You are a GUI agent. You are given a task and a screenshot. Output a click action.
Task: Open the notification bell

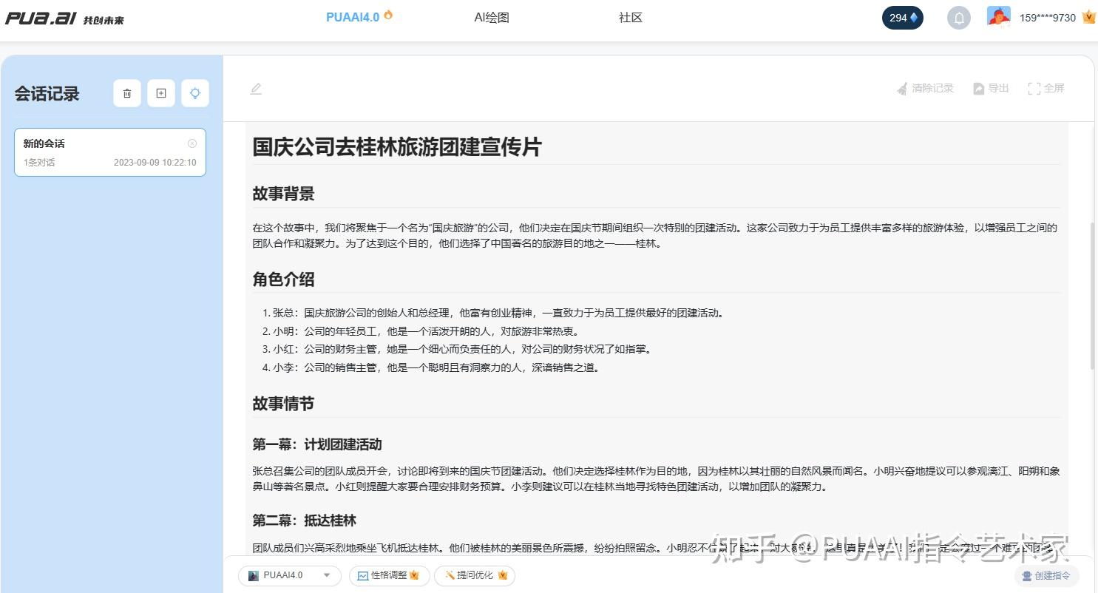click(959, 17)
